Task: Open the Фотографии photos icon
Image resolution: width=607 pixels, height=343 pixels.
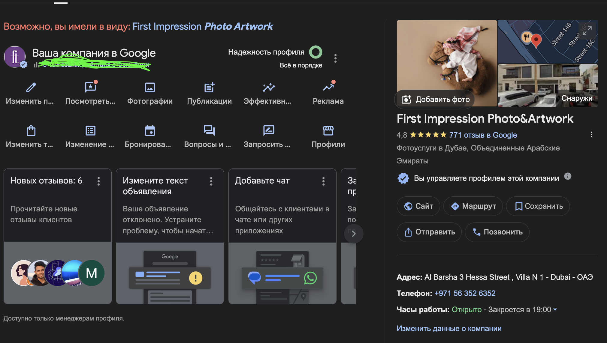Action: [150, 88]
